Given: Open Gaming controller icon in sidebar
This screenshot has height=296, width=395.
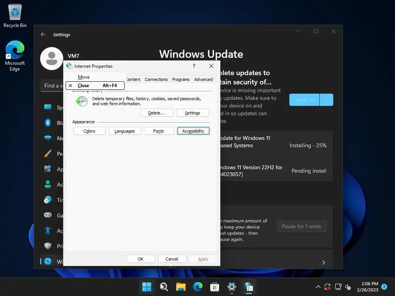Looking at the screenshot, I should pos(48,215).
